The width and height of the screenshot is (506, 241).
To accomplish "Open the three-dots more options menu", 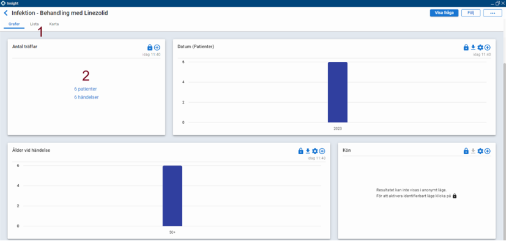I will point(493,13).
